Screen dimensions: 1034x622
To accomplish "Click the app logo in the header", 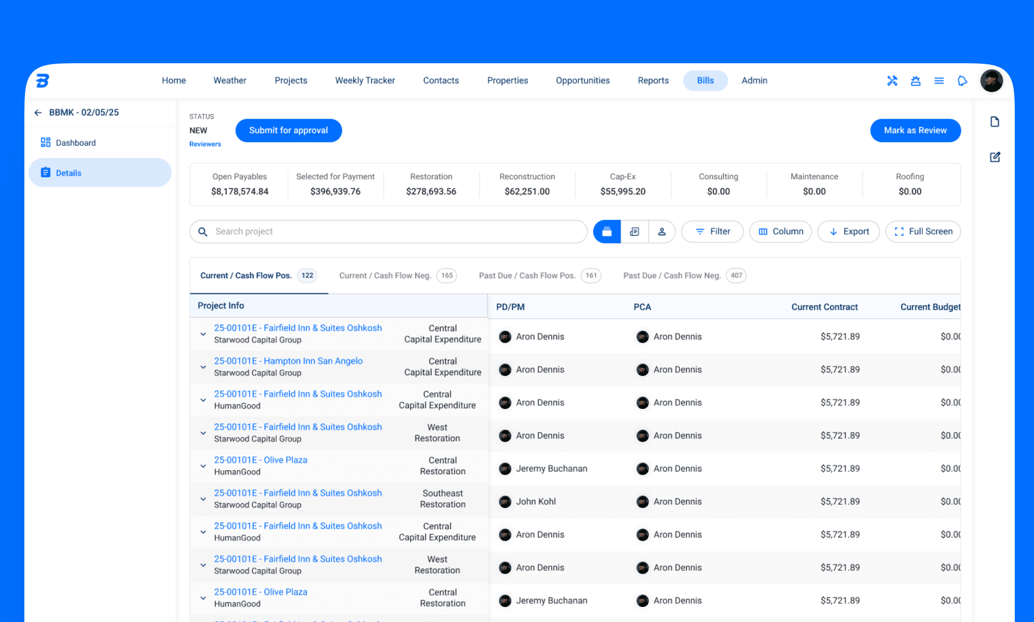I will 43,80.
